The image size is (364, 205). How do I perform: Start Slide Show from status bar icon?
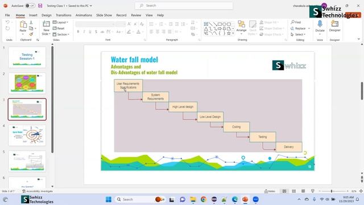coord(313,191)
